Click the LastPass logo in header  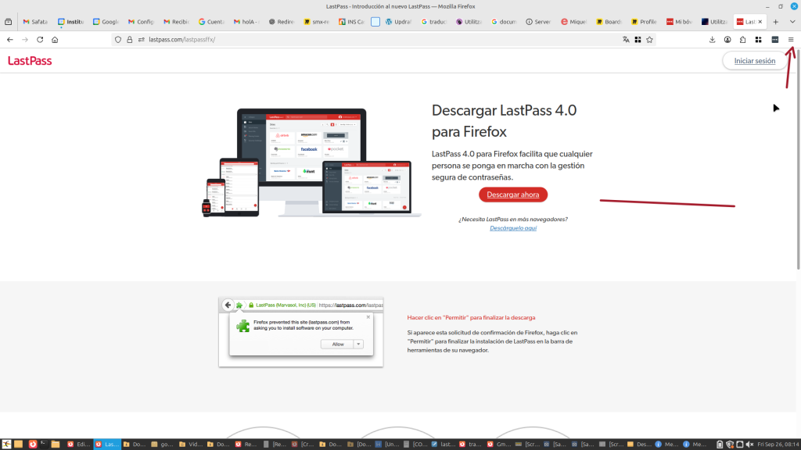[30, 61]
